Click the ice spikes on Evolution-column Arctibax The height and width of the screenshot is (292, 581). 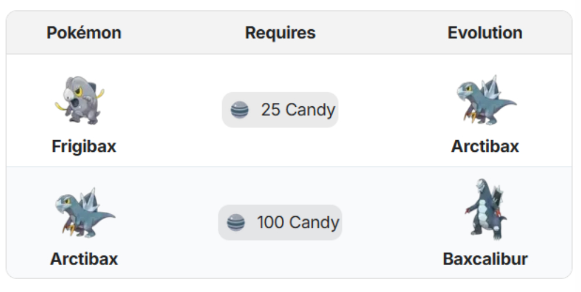click(490, 89)
